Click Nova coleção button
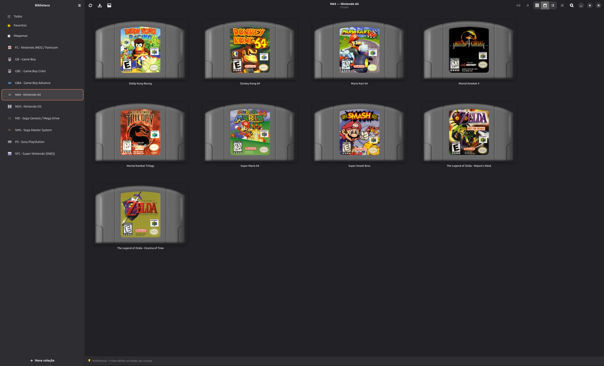The image size is (604, 366). [x=42, y=360]
